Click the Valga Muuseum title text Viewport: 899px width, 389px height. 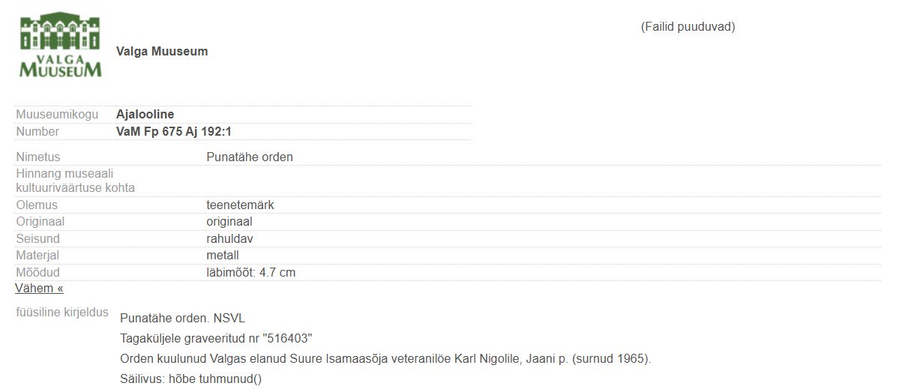coord(162,52)
